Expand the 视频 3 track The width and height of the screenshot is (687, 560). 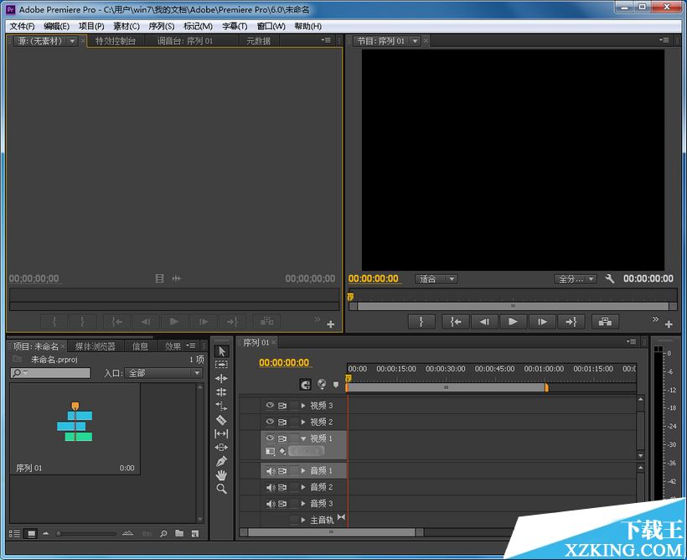tap(303, 406)
